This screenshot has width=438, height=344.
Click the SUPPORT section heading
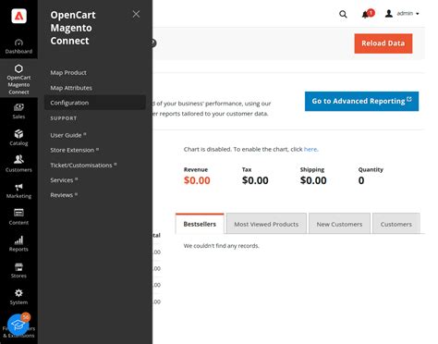[64, 118]
